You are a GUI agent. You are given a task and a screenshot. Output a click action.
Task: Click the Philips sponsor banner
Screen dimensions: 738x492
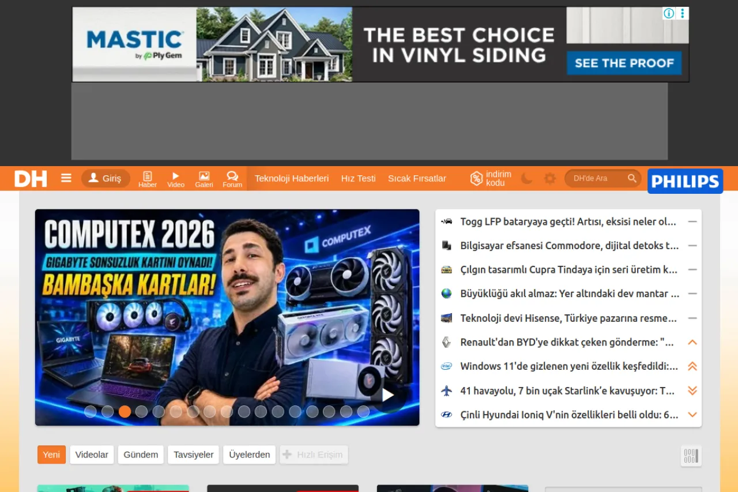pos(685,181)
